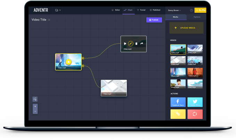Click the yellow link action tile
Screen dimensions: 236x140
(178, 114)
